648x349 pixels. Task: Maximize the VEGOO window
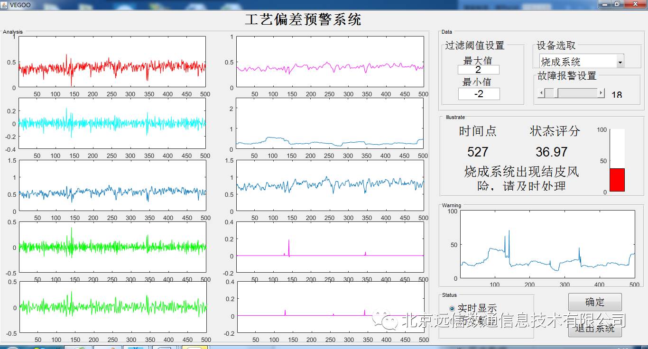pyautogui.click(x=617, y=4)
